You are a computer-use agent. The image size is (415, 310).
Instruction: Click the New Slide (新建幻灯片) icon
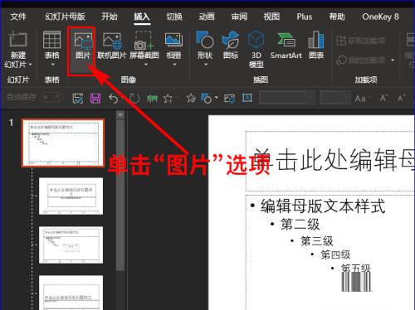click(18, 39)
